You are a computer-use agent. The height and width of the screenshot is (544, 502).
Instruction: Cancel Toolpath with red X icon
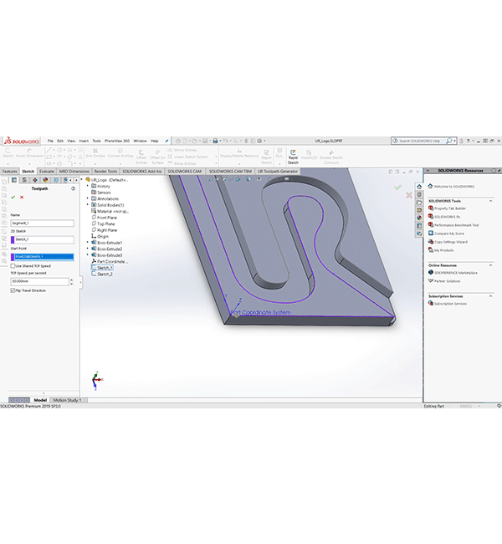(x=22, y=197)
